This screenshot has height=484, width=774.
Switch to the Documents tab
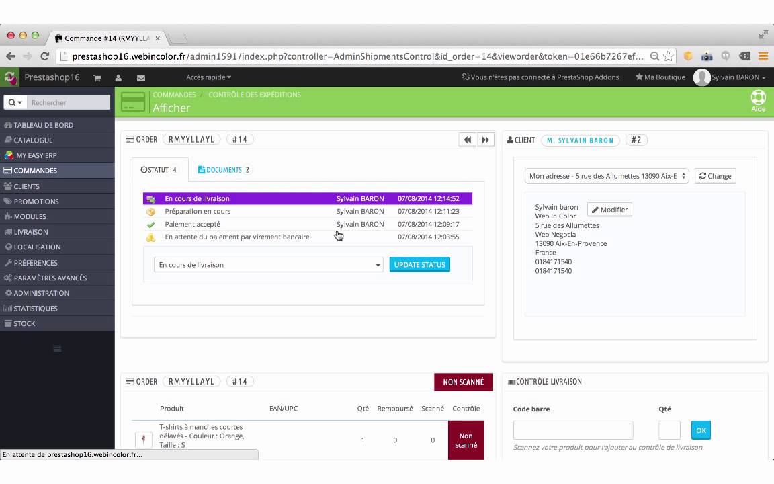(x=224, y=170)
